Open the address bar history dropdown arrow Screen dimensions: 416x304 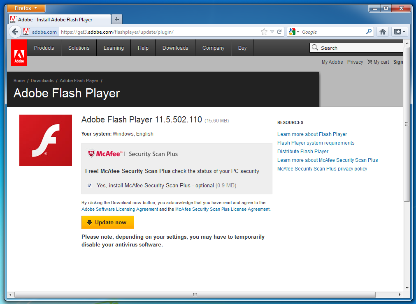(272, 32)
